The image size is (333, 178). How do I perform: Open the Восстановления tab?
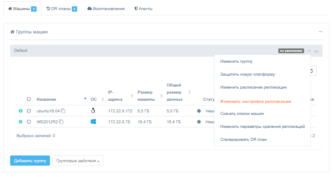[106, 8]
